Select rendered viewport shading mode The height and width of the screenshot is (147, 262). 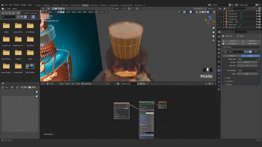pyautogui.click(x=208, y=12)
